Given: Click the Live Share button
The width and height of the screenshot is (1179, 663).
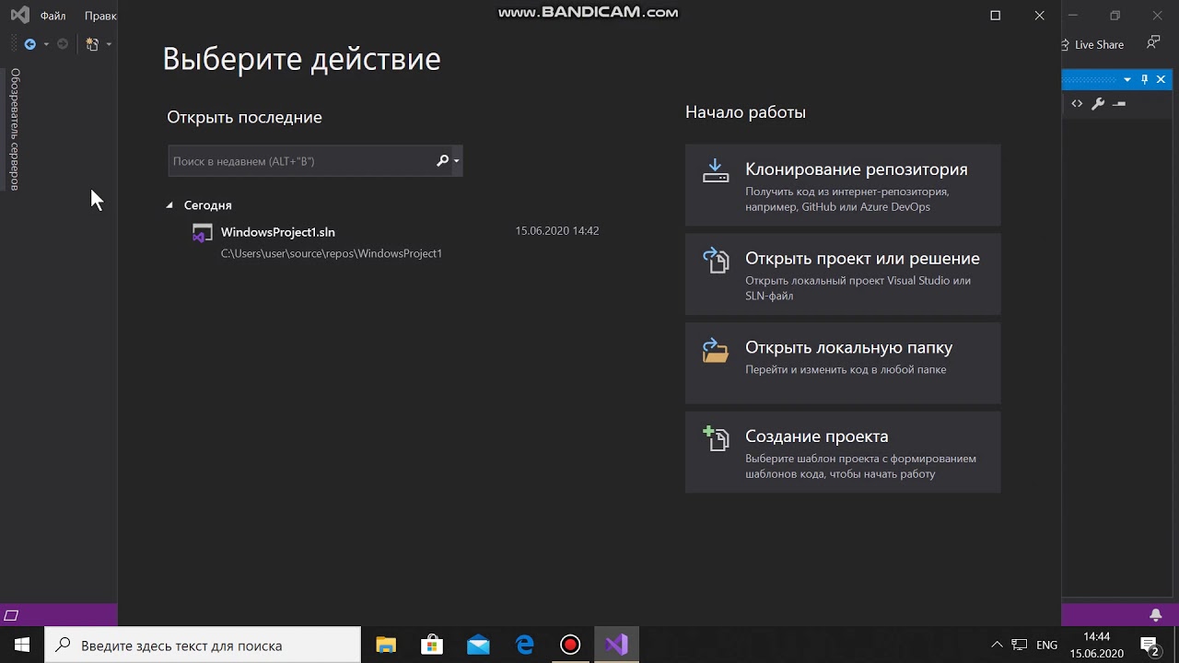Looking at the screenshot, I should click(x=1092, y=44).
